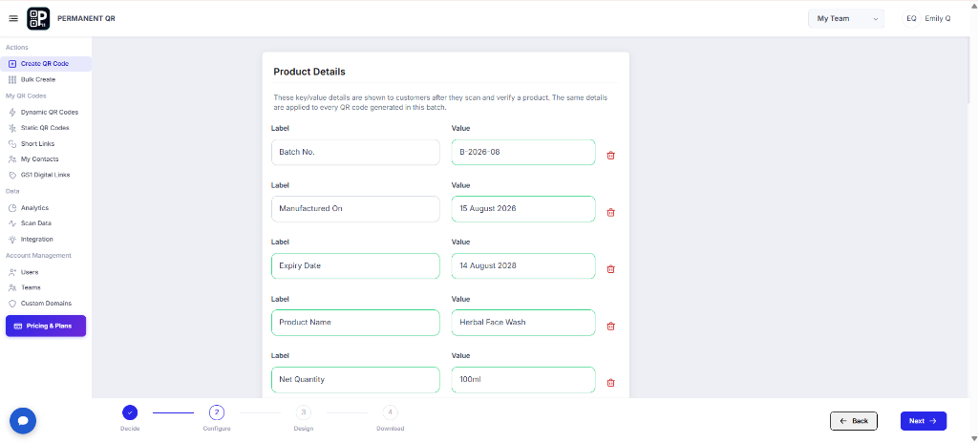Viewport: 978px width, 443px height.
Task: Click the Create QR Code sidebar icon
Action: tap(12, 64)
